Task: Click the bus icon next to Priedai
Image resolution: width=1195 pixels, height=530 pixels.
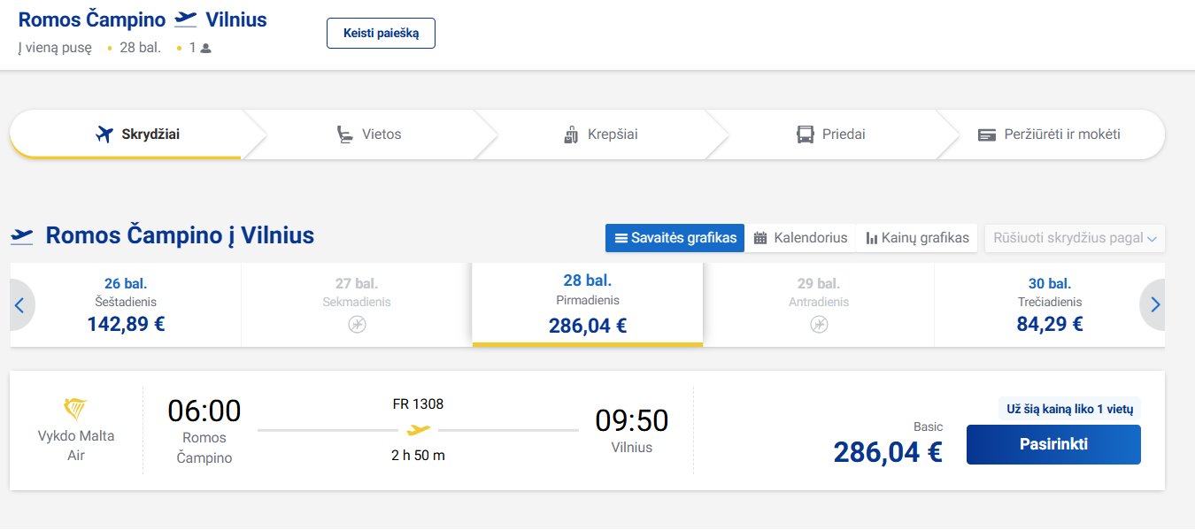Action: click(x=805, y=134)
